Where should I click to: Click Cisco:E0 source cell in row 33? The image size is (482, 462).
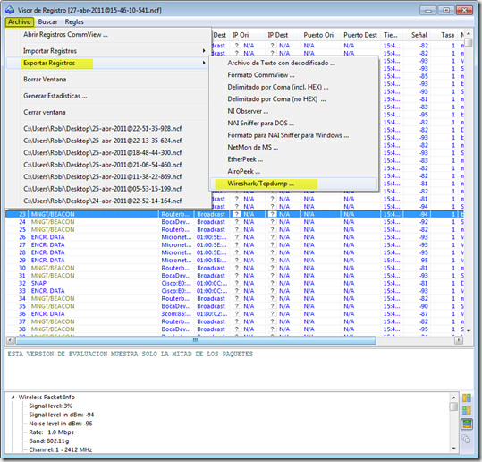[x=176, y=291]
